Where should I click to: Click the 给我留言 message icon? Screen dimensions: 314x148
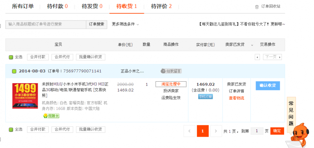171,71
